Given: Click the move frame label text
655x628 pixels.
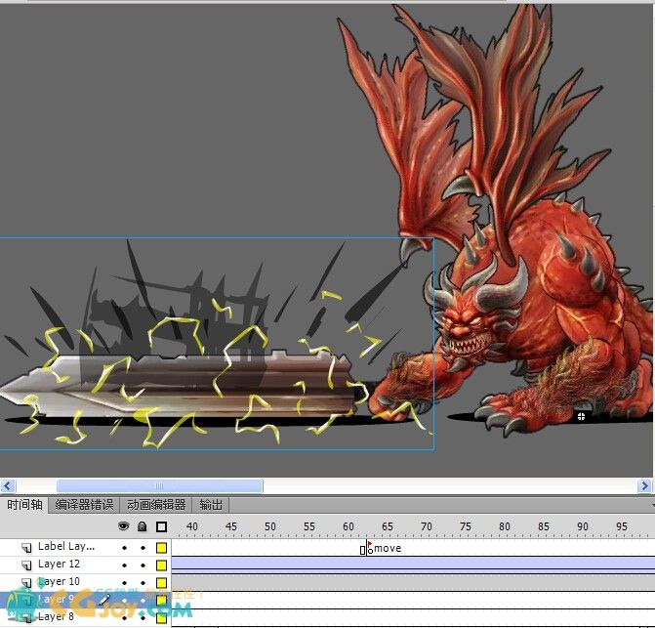Looking at the screenshot, I should pos(388,548).
